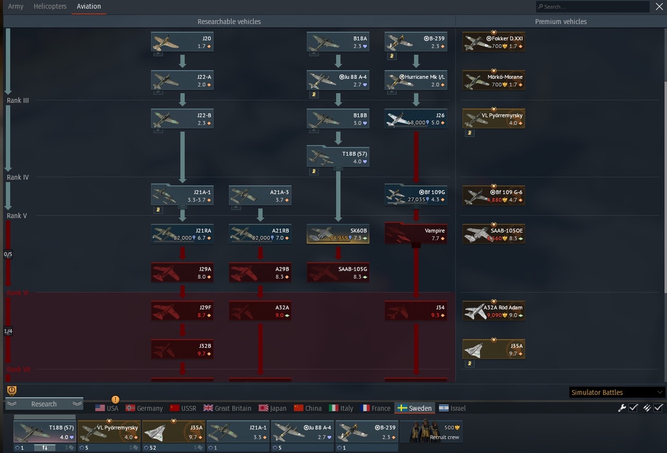Switch to the France nation tab
Screen dimensions: 667x453
click(375, 408)
